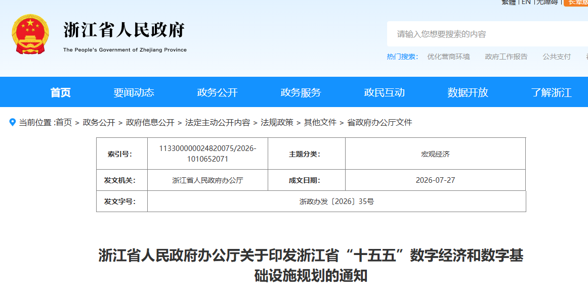Open breadcrumb link 法规政策
This screenshot has height=305, width=588.
click(x=277, y=122)
